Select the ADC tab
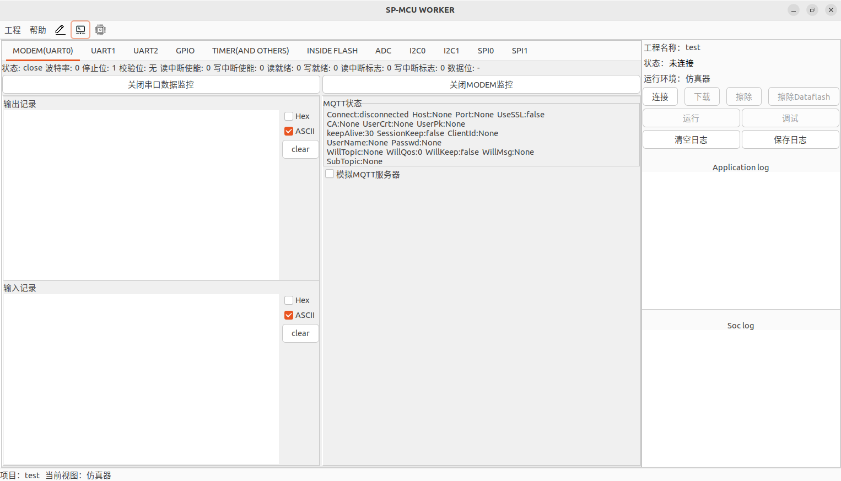 (383, 51)
